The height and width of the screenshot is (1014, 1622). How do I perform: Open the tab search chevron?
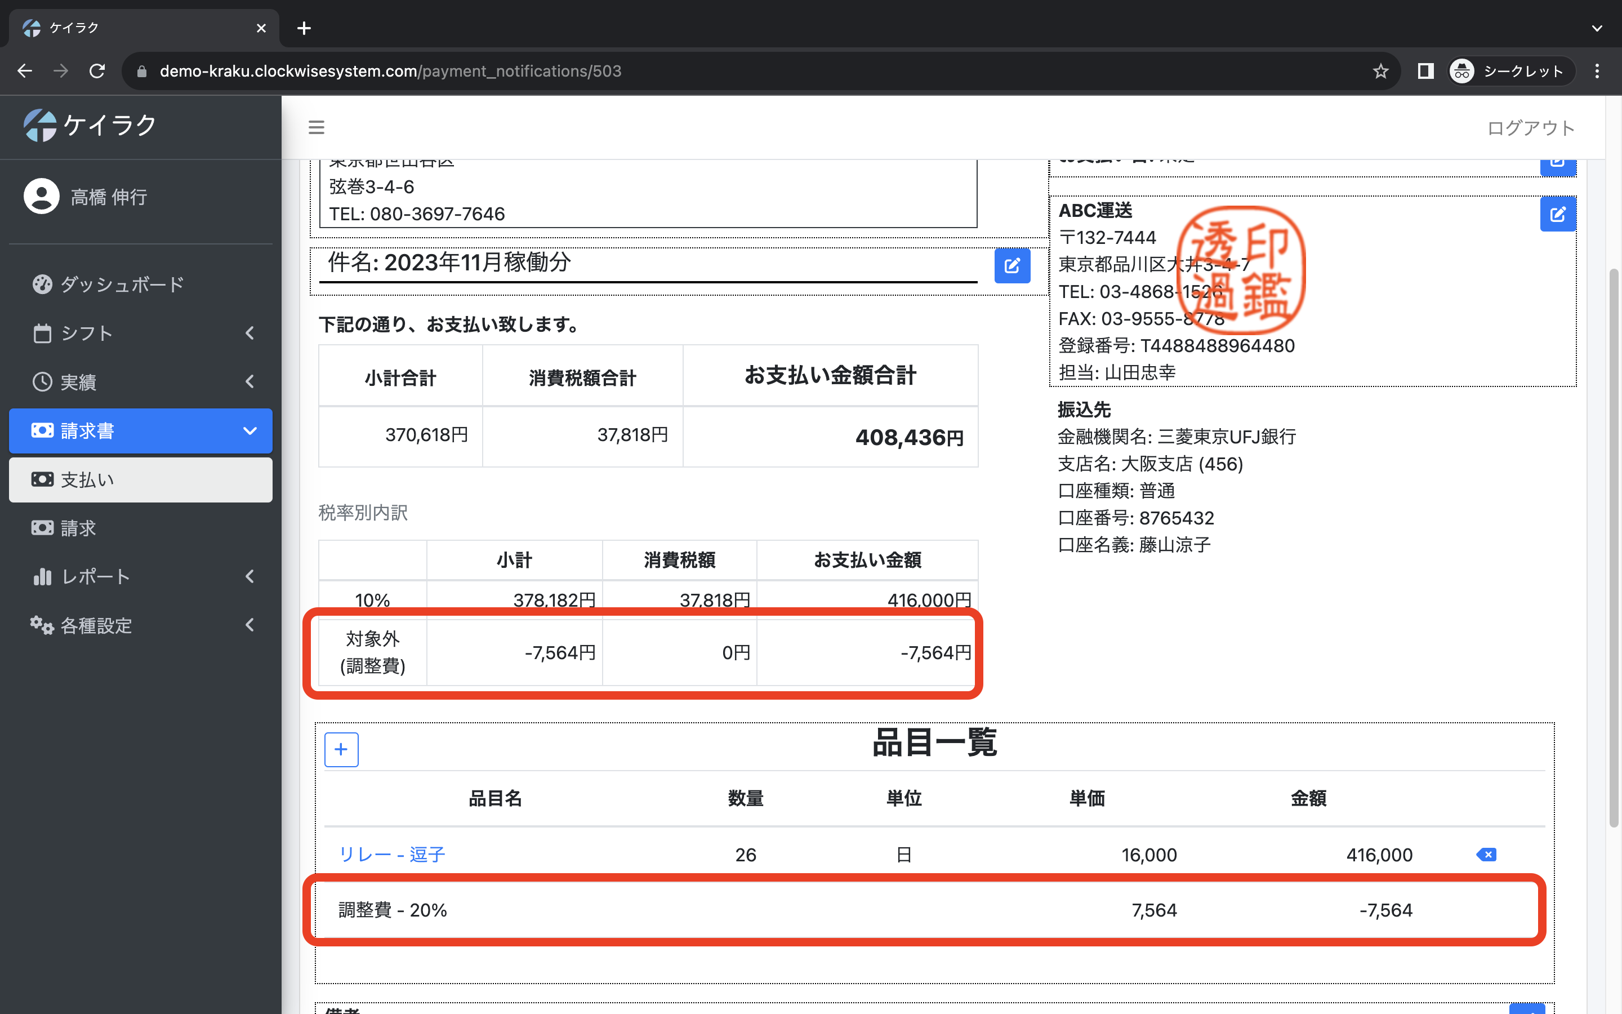1597,28
